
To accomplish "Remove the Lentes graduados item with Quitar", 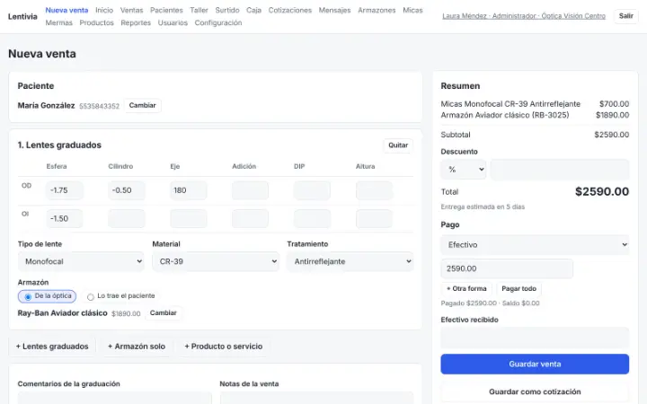I will (x=398, y=145).
